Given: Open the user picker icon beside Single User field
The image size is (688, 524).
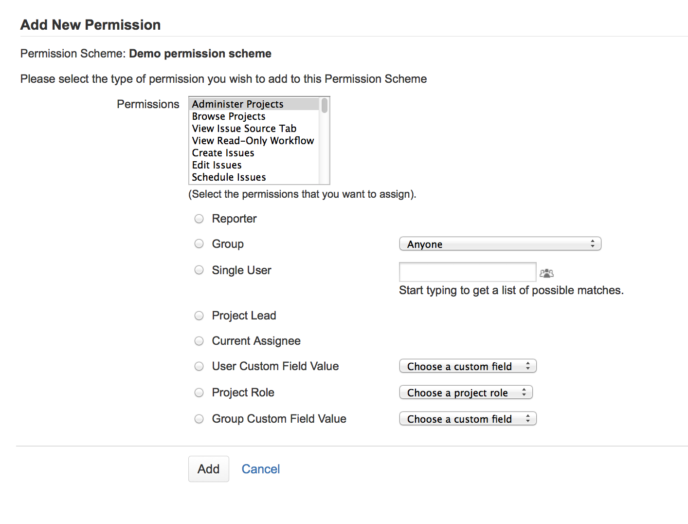Looking at the screenshot, I should tap(546, 273).
